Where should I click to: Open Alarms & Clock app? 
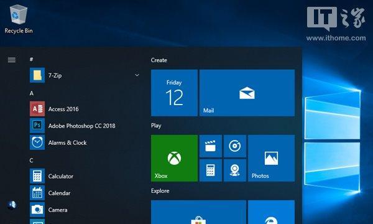[x=86, y=142]
